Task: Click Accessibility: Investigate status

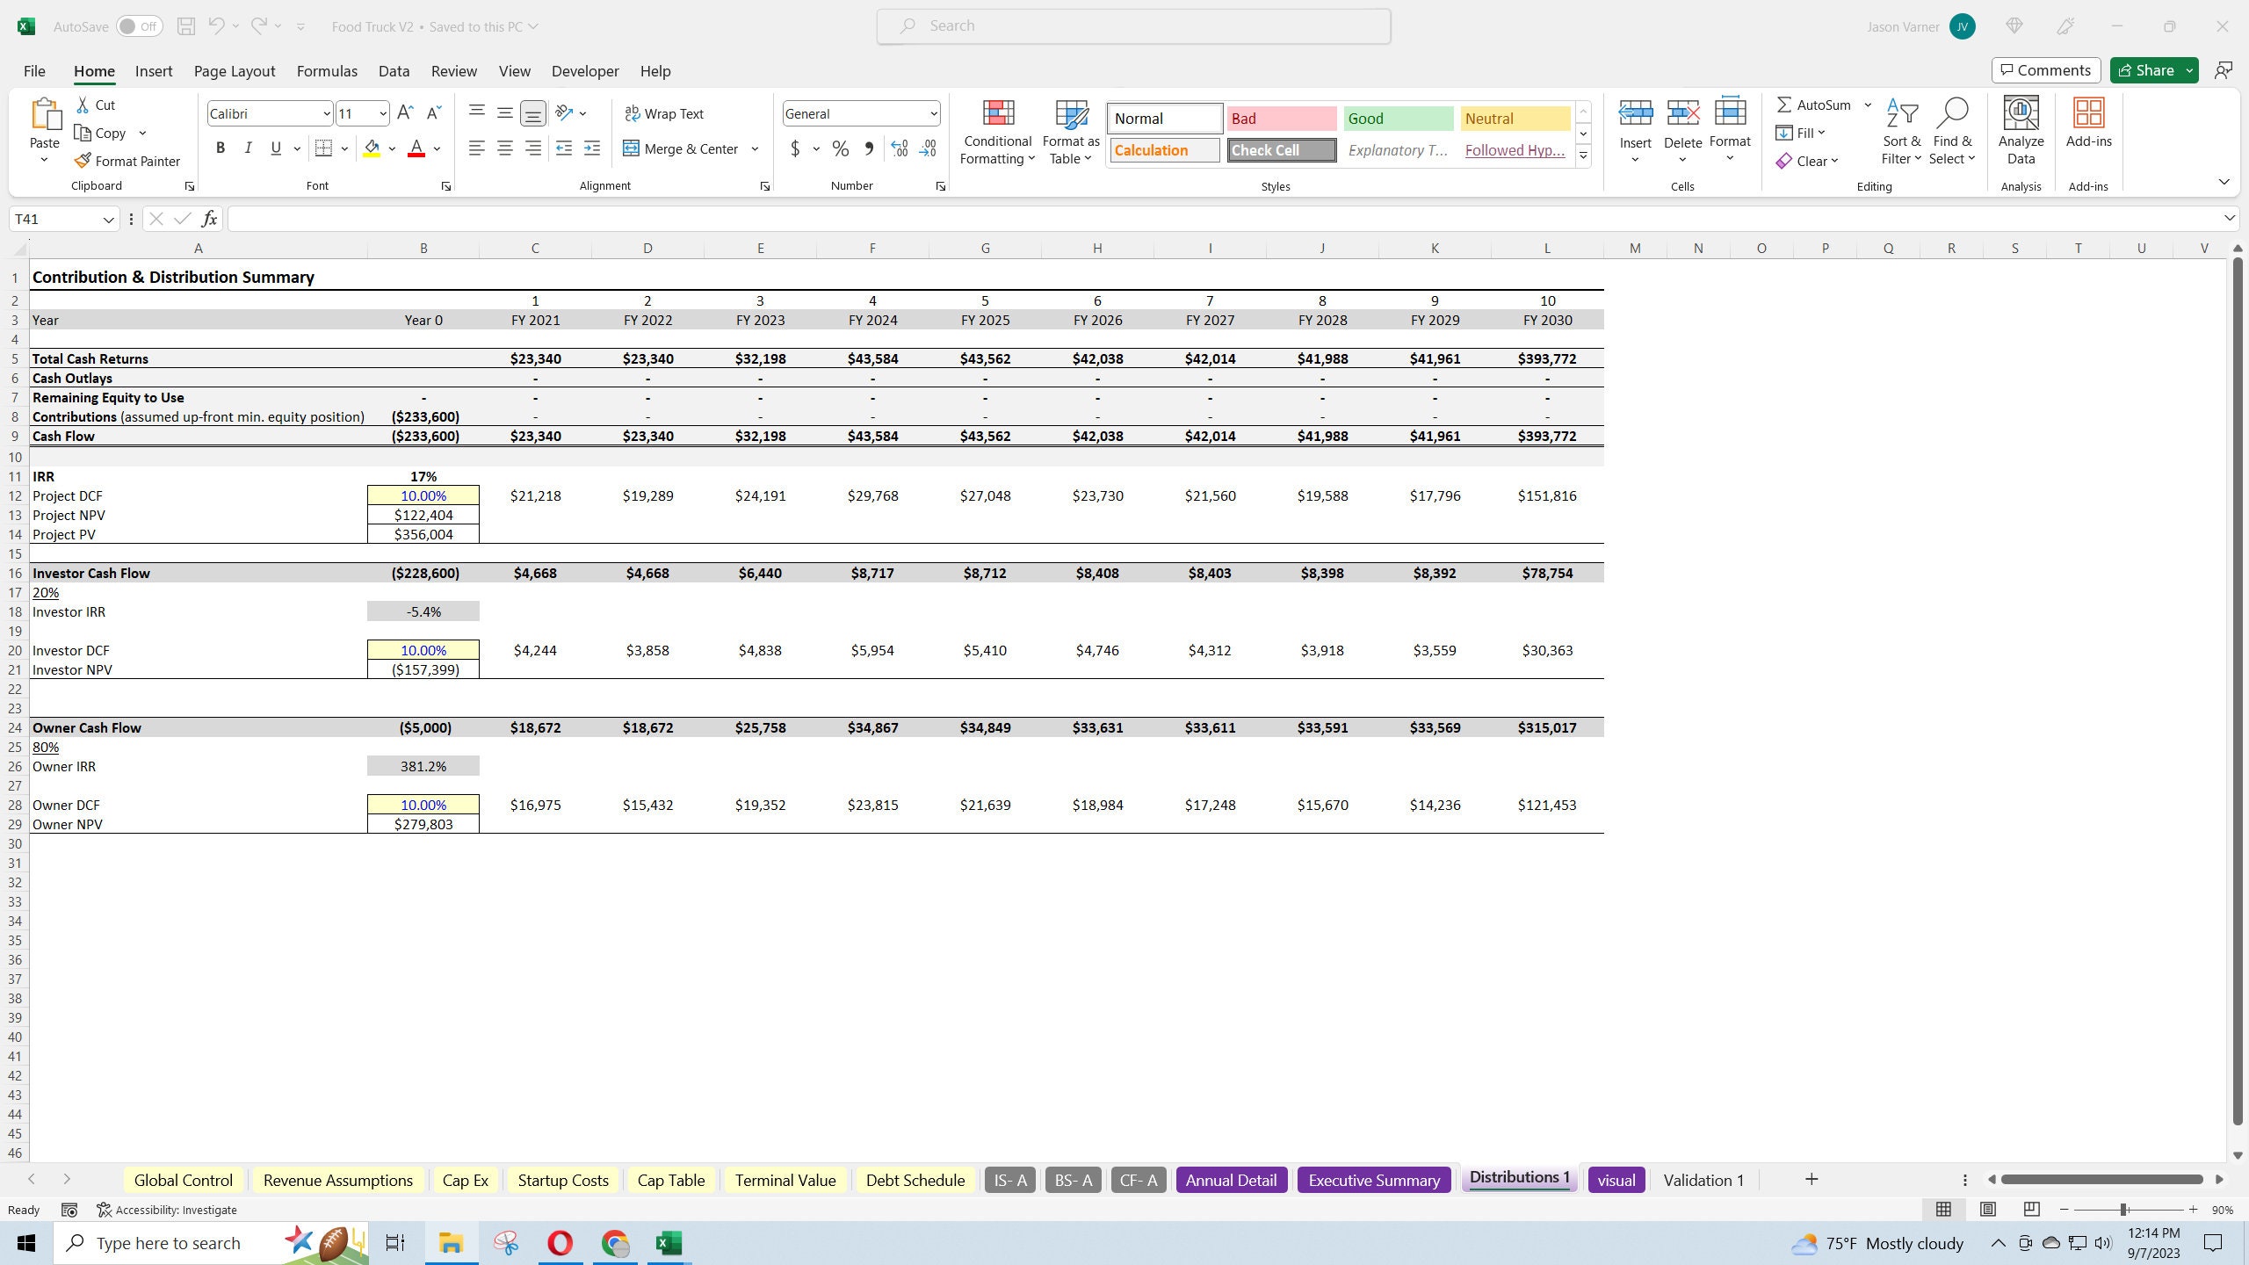Action: [x=167, y=1210]
